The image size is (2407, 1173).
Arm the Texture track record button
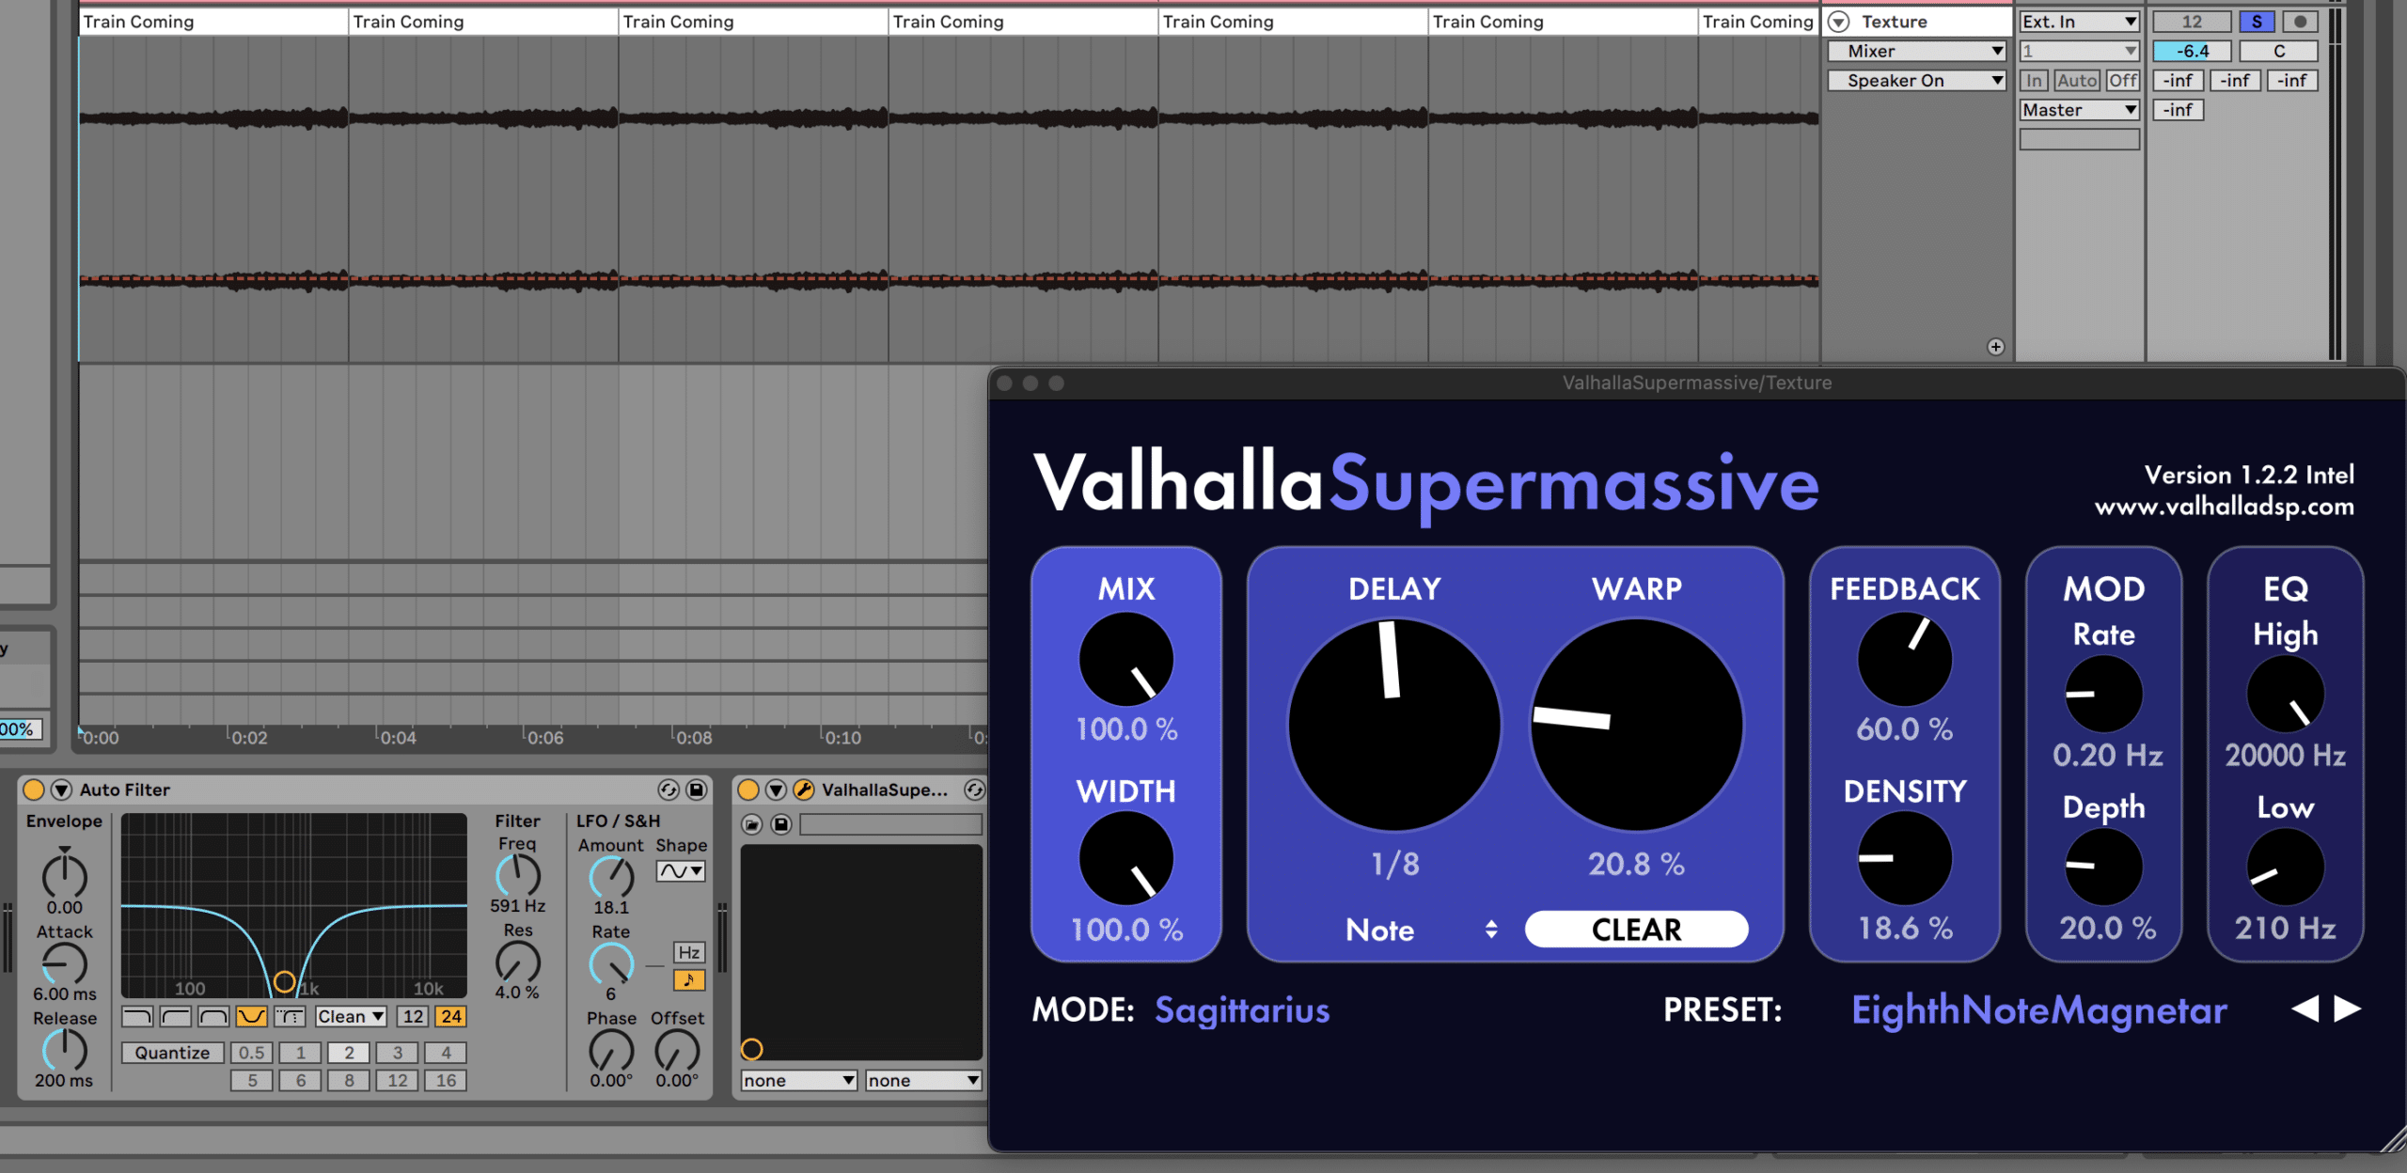tap(2300, 22)
